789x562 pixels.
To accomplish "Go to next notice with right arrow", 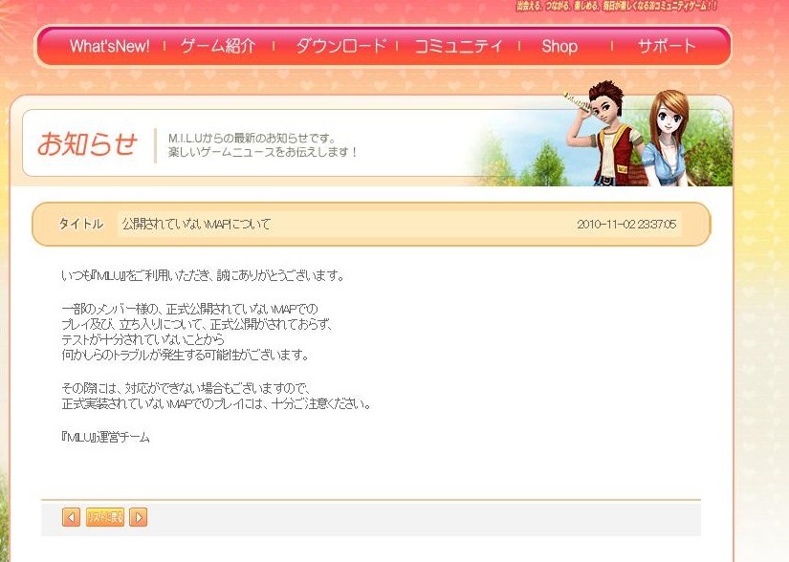I will [139, 517].
